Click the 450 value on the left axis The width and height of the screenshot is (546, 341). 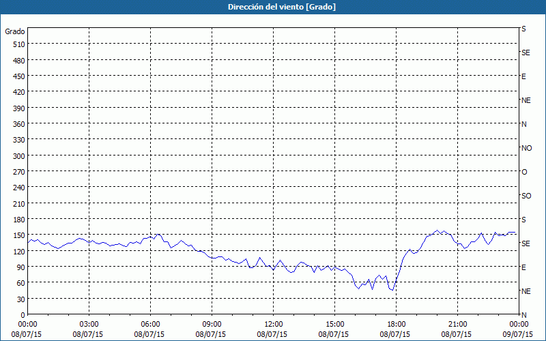[x=19, y=76]
